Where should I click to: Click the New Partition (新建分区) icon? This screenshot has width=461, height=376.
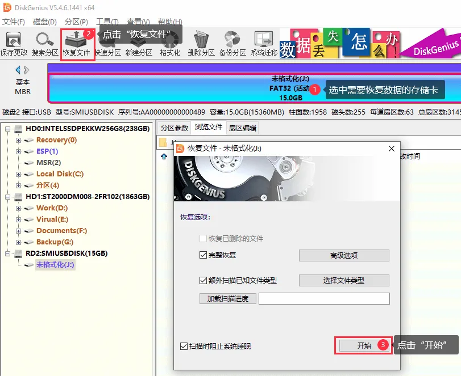[139, 44]
